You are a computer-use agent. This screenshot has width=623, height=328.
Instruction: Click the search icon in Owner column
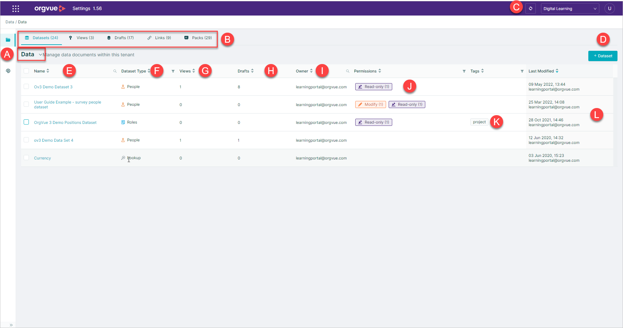tap(347, 71)
